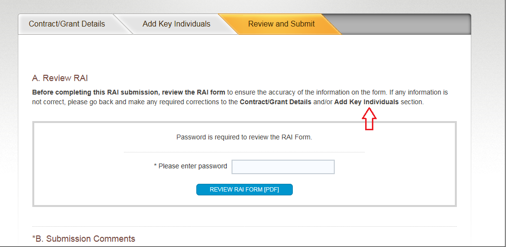Image resolution: width=506 pixels, height=247 pixels.
Task: Click the asterisk before 'B. Submission Comments'
Action: click(x=34, y=238)
